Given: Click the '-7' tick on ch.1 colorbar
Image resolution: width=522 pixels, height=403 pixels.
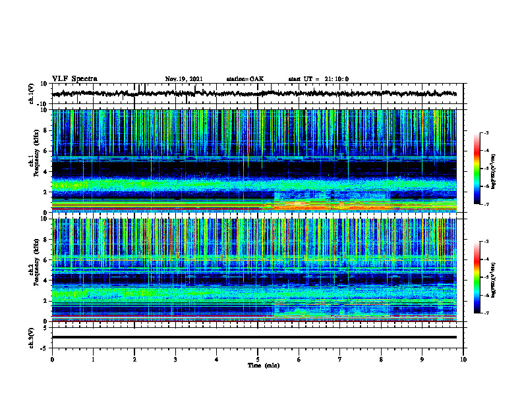Looking at the screenshot, I should tap(486, 205).
